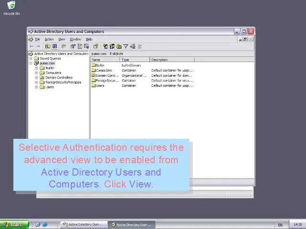Screen dimensions: 306x229
Task: Click Active Directory User... taskbar button
Action: pos(132,225)
